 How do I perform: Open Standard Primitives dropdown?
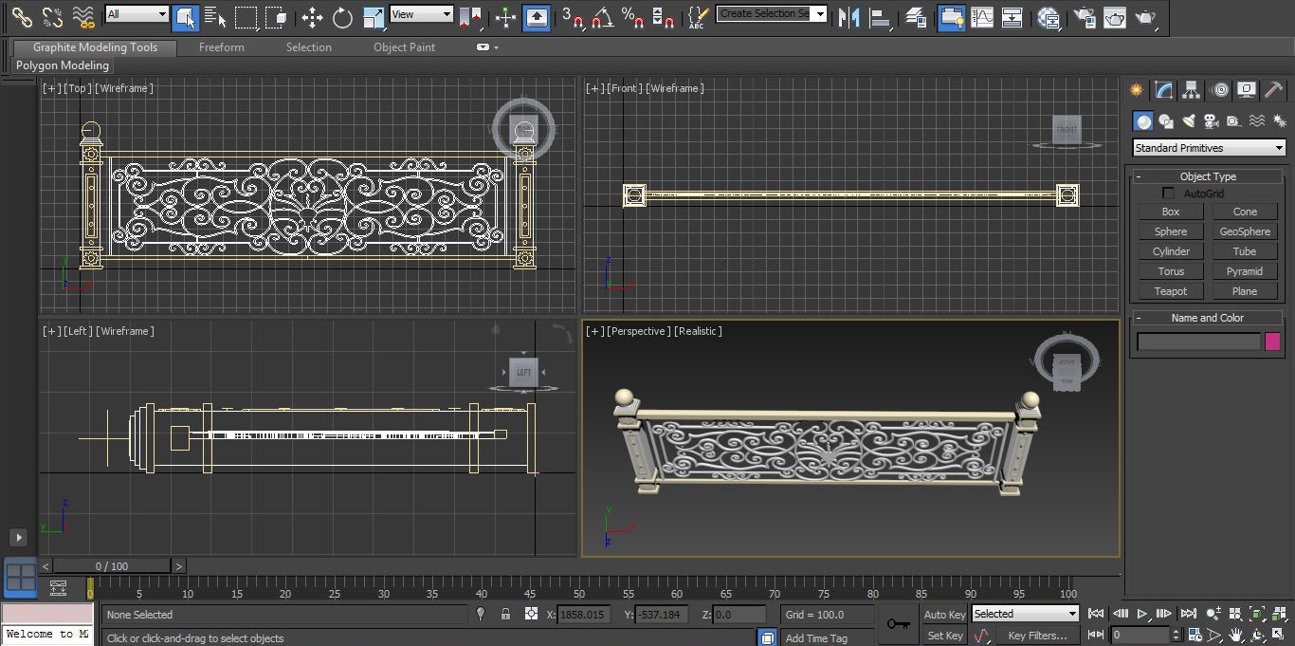pyautogui.click(x=1209, y=147)
